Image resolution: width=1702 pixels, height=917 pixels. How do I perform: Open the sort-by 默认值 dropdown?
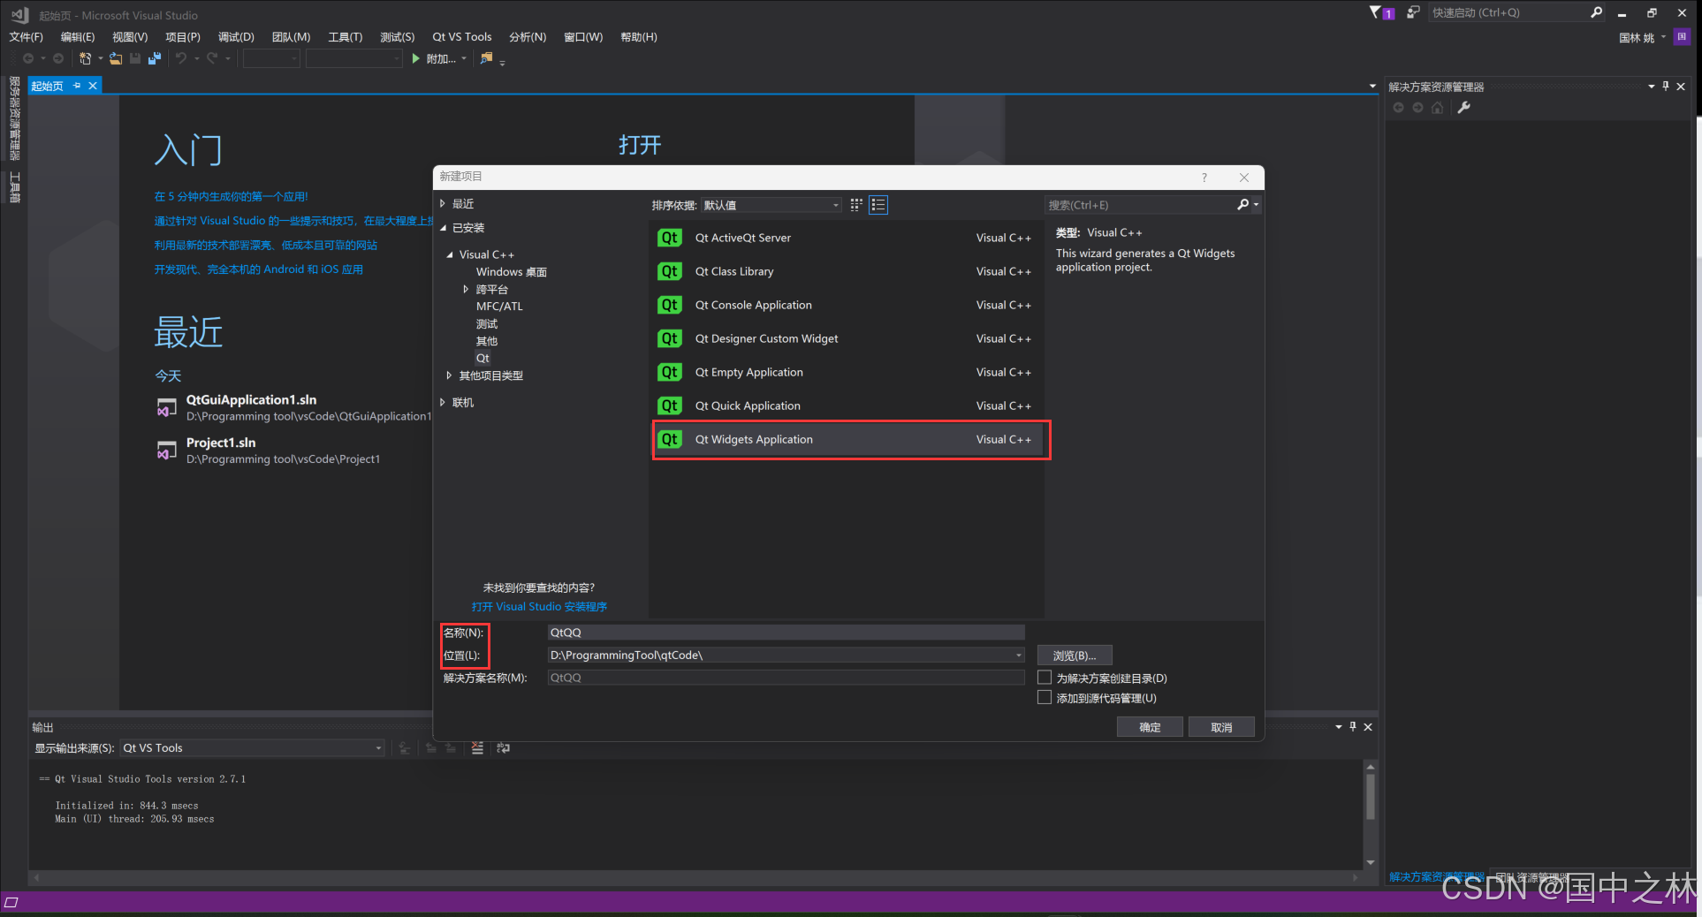point(771,205)
